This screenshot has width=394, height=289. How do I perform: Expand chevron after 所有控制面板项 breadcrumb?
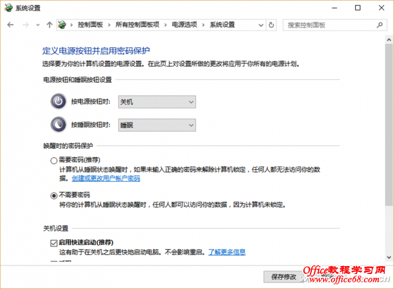(x=165, y=25)
